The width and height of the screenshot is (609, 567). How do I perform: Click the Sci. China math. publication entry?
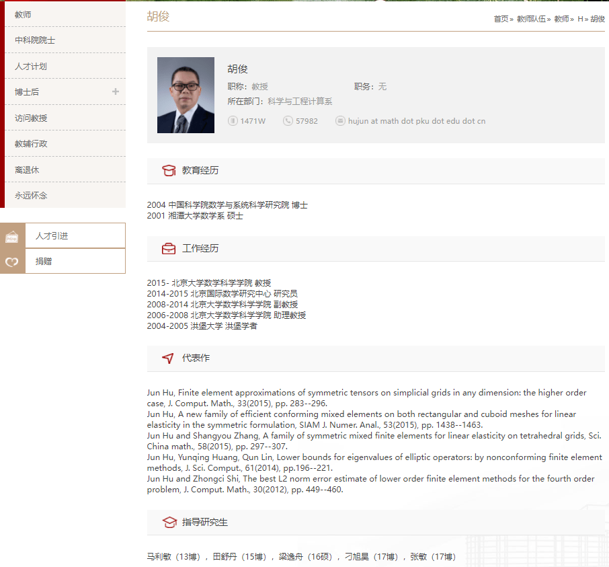coord(374,441)
